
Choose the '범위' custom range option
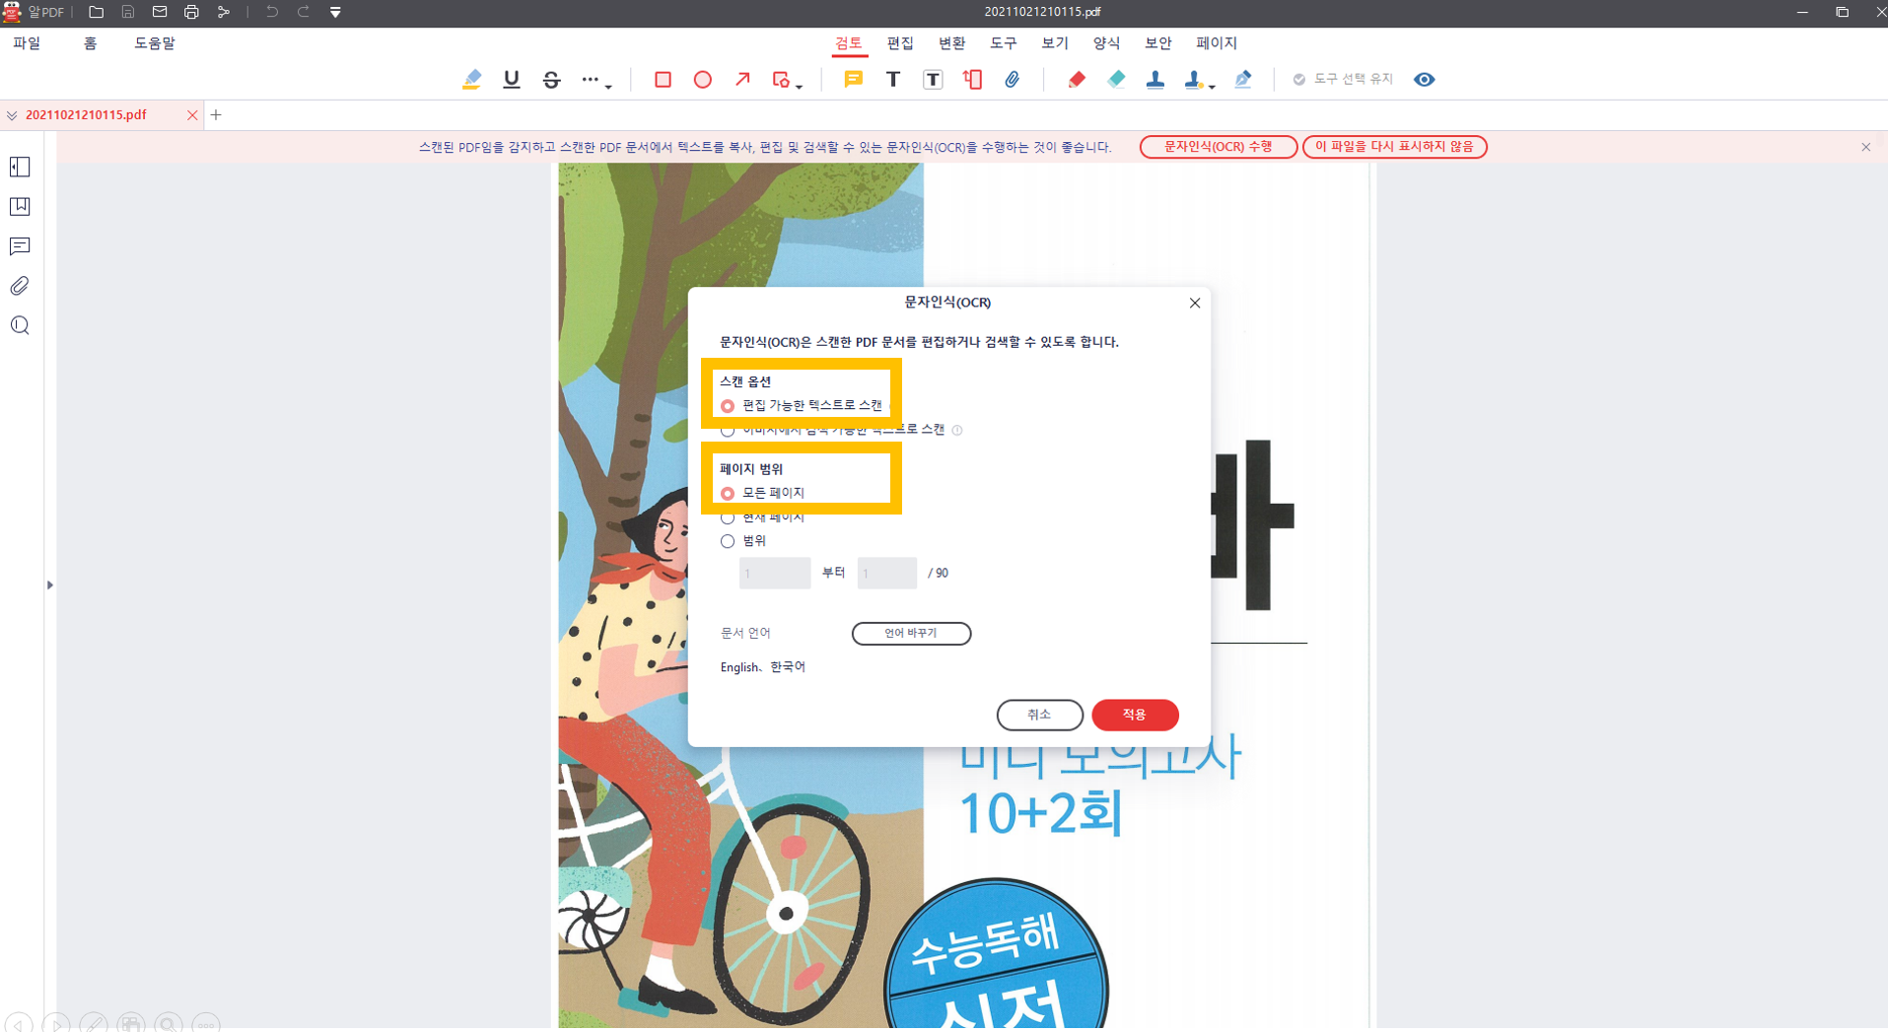(x=728, y=541)
